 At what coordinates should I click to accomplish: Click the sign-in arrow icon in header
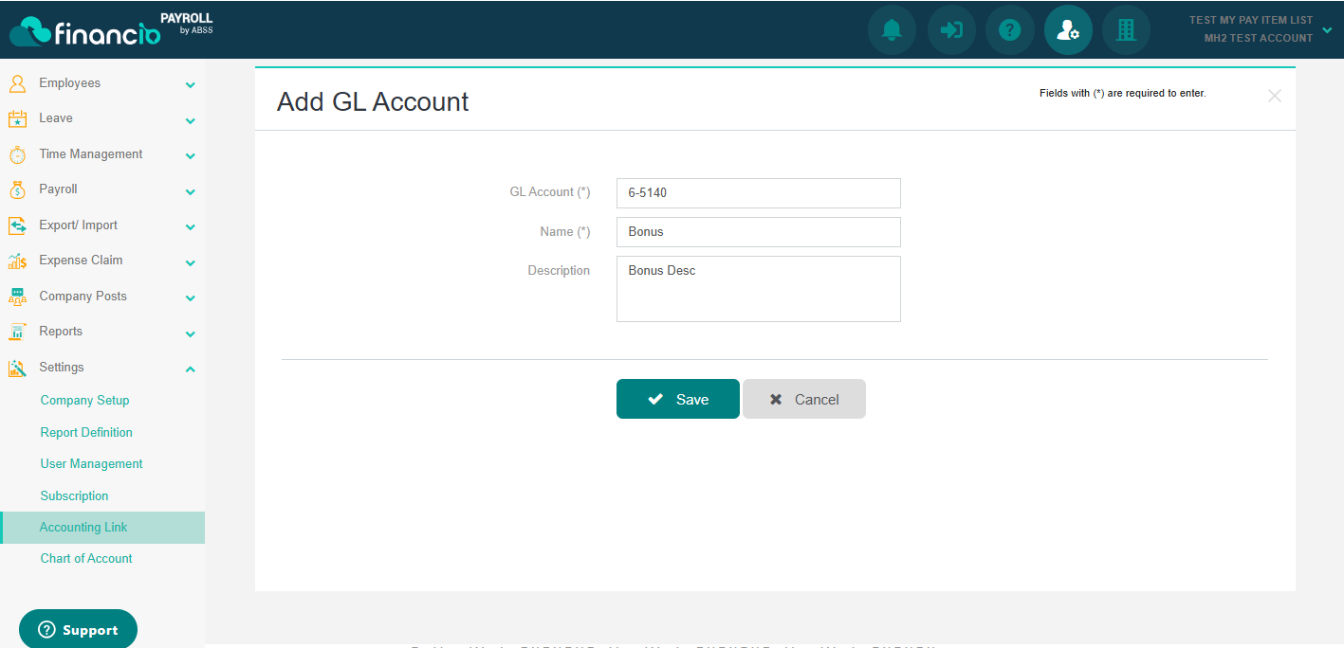click(951, 30)
